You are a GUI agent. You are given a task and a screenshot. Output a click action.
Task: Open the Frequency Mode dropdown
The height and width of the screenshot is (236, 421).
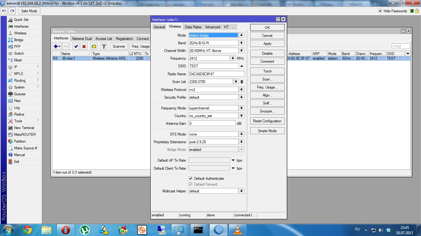point(242,108)
